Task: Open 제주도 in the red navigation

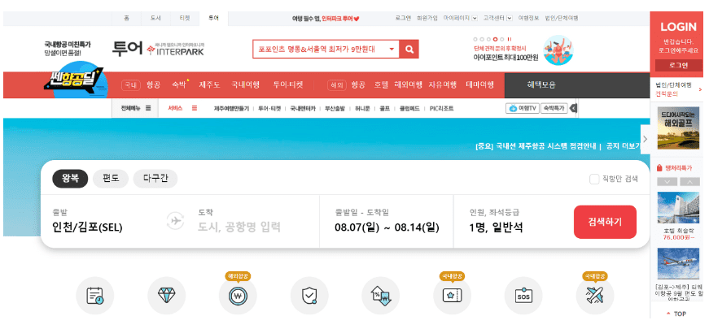Action: click(209, 84)
